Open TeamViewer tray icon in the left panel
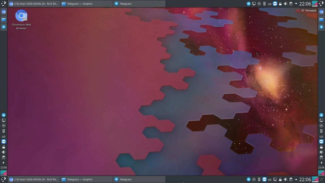The width and height of the screenshot is (325, 183). (4, 142)
